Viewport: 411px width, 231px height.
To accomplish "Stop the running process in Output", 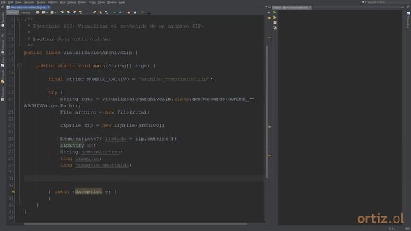I will pyautogui.click(x=275, y=23).
